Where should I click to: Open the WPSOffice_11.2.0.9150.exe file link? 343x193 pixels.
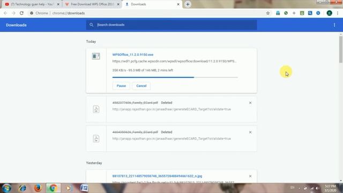tap(133, 55)
